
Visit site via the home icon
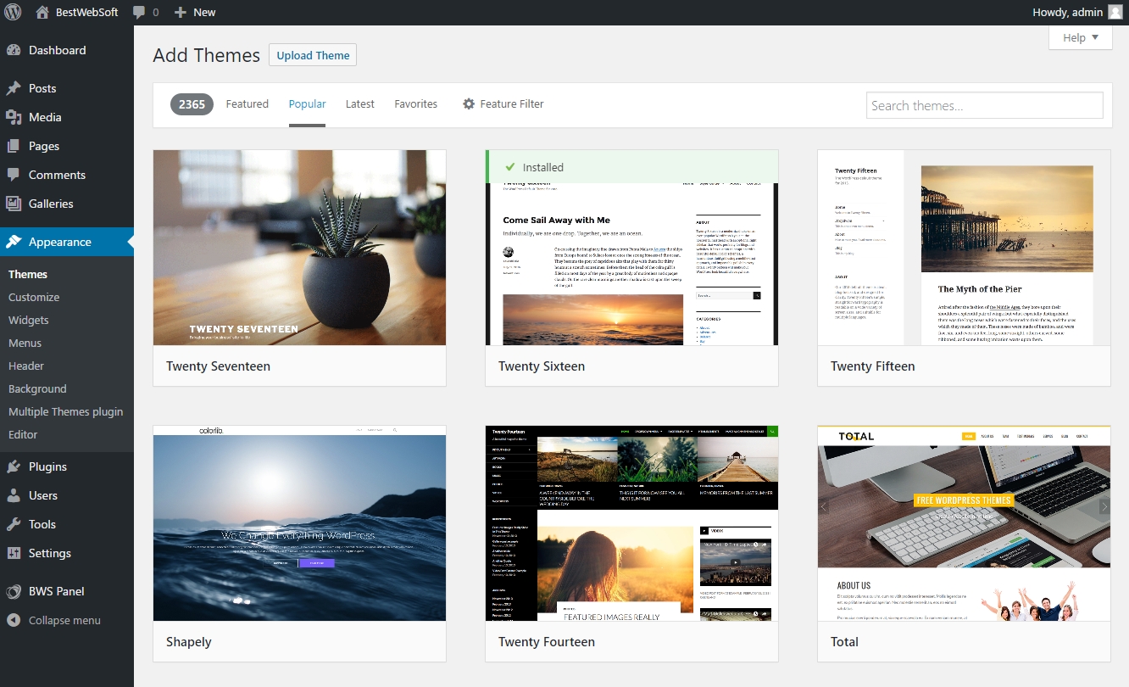coord(42,12)
